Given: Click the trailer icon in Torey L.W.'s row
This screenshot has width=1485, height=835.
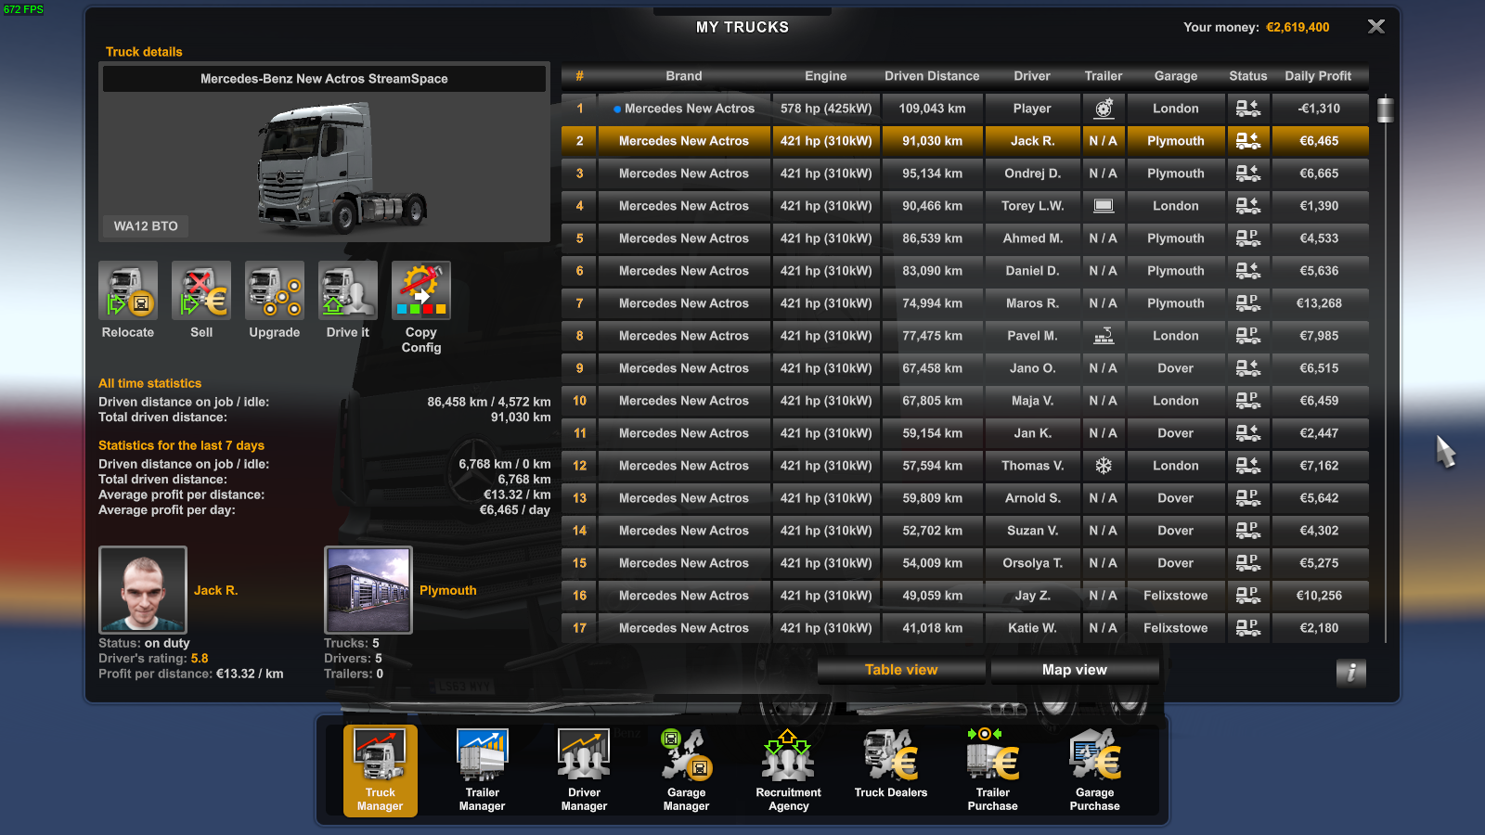Looking at the screenshot, I should coord(1104,206).
